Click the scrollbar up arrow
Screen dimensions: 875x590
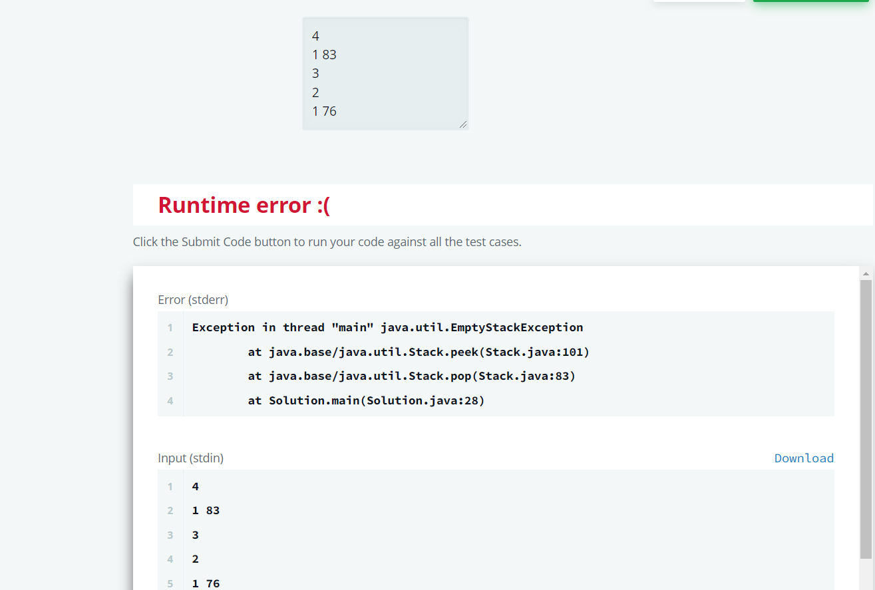point(866,273)
